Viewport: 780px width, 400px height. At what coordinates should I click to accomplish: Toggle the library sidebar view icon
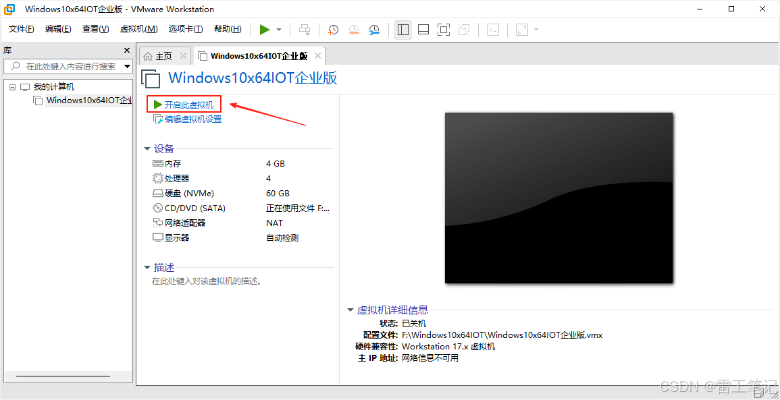pyautogui.click(x=403, y=30)
